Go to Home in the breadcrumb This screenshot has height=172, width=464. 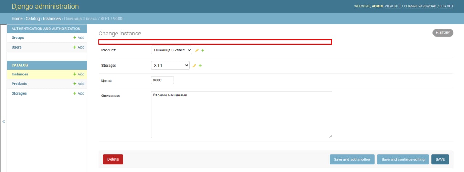coord(17,18)
